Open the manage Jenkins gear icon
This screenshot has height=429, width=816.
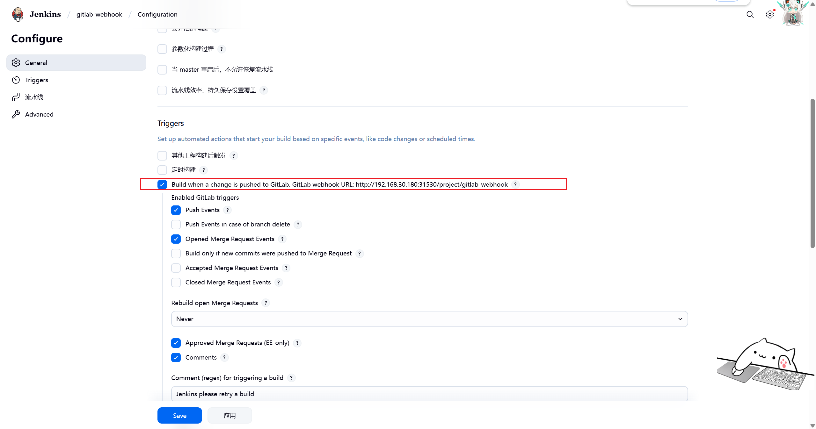click(x=770, y=15)
